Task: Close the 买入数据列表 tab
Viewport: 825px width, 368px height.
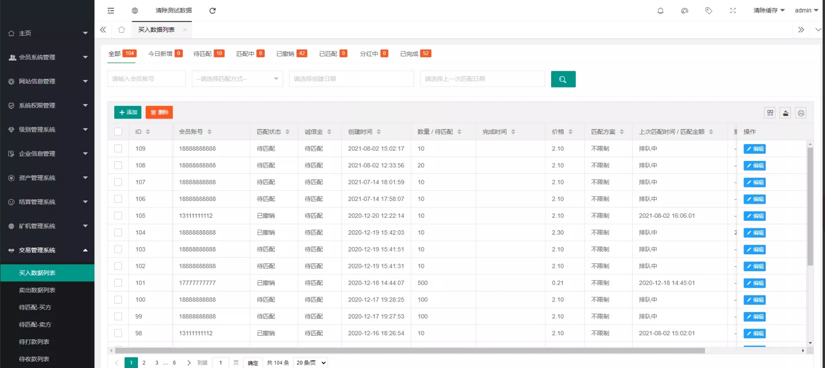Action: coord(185,30)
